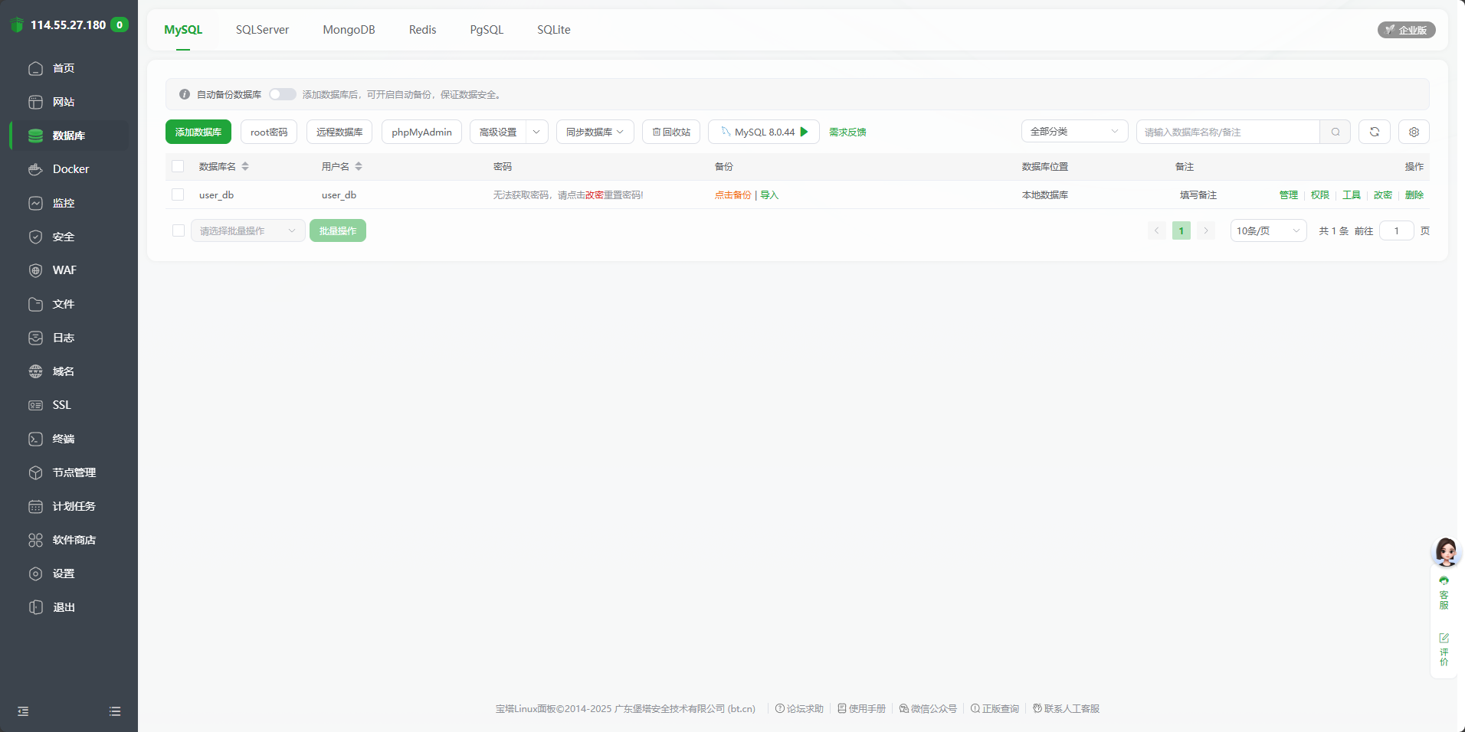Check the user_db row checkbox
Screen dimensions: 1465x732
click(x=178, y=194)
